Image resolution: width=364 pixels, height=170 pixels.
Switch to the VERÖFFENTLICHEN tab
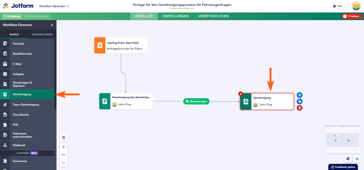click(213, 16)
